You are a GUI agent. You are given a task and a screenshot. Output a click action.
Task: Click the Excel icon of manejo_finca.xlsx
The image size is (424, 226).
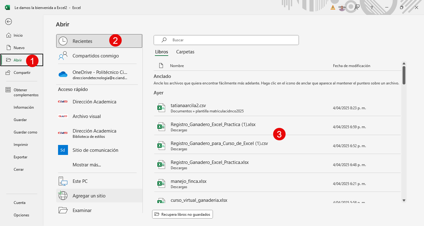coord(161,183)
